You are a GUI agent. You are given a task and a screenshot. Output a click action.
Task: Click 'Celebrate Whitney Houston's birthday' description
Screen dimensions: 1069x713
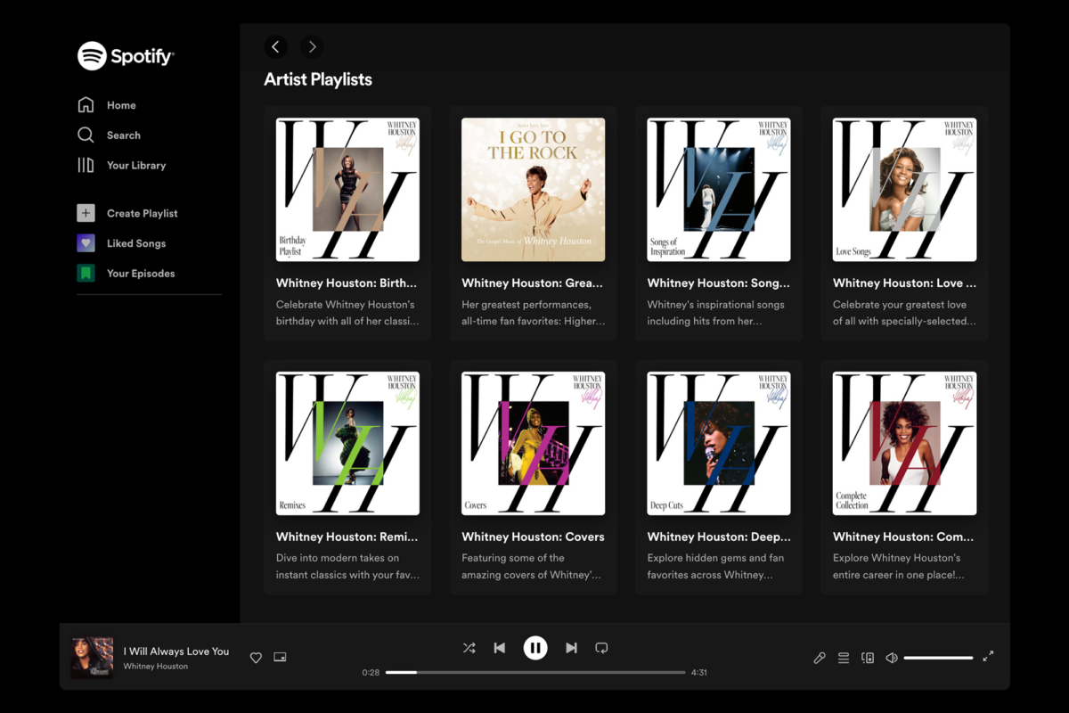click(347, 313)
